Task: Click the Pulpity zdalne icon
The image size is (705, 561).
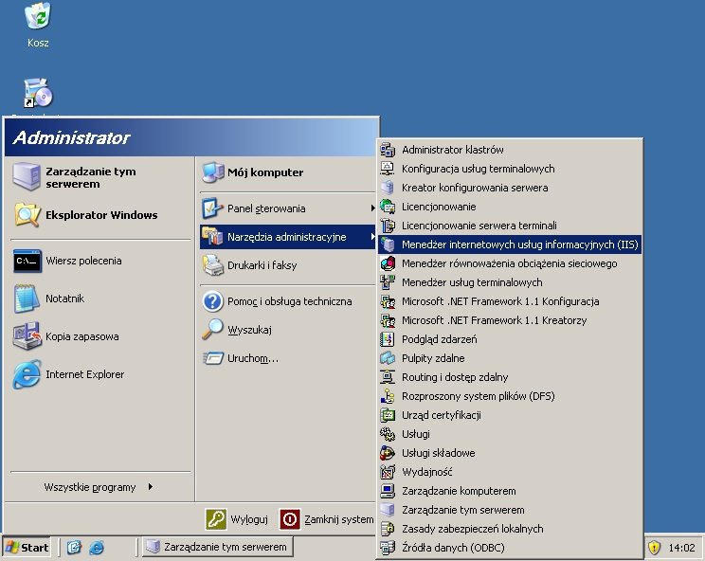Action: 388,358
